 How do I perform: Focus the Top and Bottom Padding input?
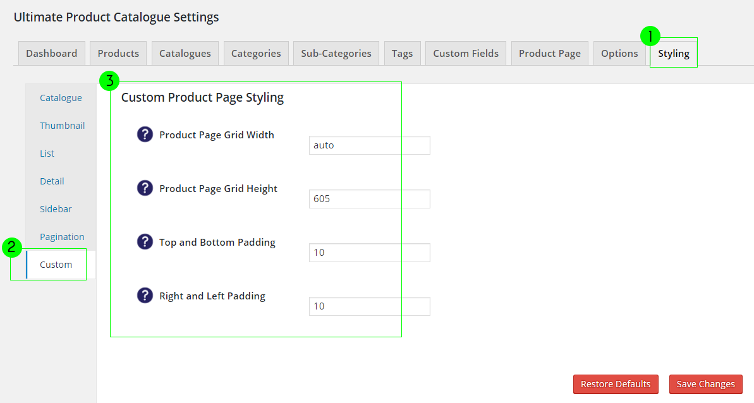point(369,253)
